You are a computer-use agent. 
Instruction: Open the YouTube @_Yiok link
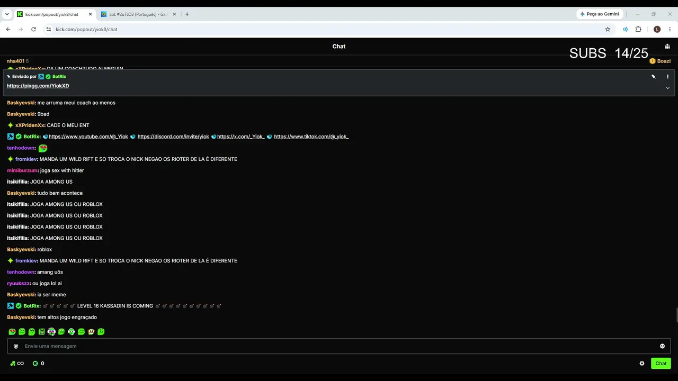pyautogui.click(x=88, y=137)
